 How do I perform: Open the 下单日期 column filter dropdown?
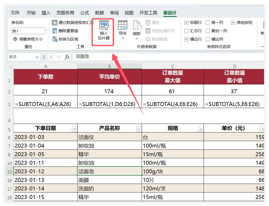pyautogui.click(x=74, y=129)
